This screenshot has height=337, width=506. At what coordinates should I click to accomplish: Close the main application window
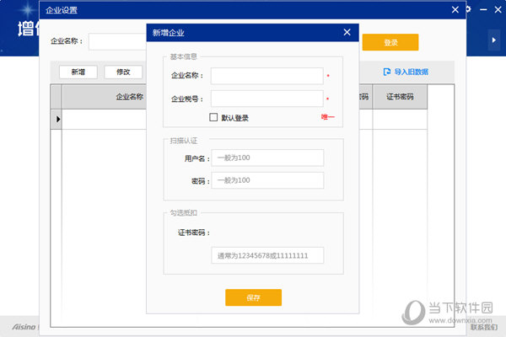tap(498, 9)
